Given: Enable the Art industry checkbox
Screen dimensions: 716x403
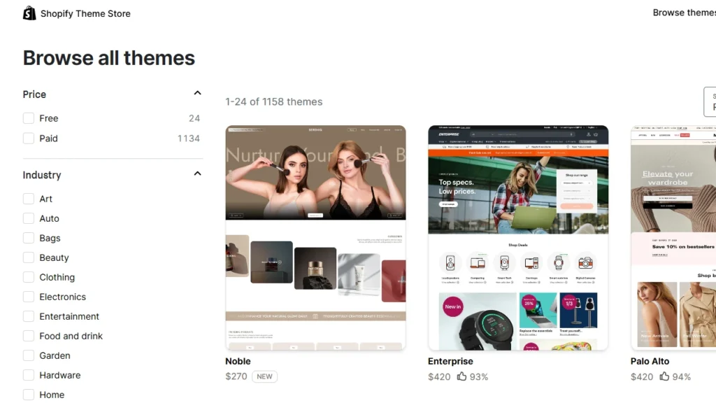Looking at the screenshot, I should pyautogui.click(x=28, y=199).
